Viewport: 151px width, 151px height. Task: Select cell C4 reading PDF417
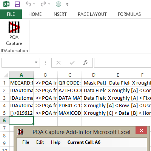70,105
